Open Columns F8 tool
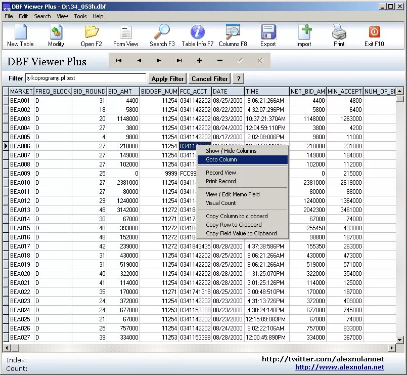The width and height of the screenshot is (407, 375). [x=233, y=35]
